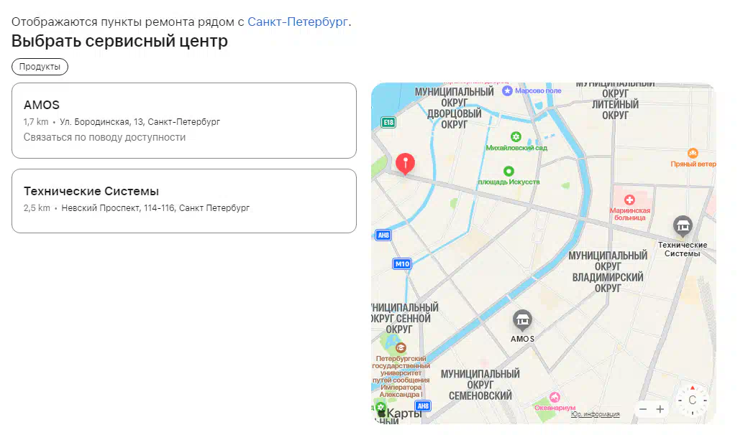Click the Муниципальный округ Дворцовый округ label
Screen dimensions: 748x435
[x=454, y=108]
